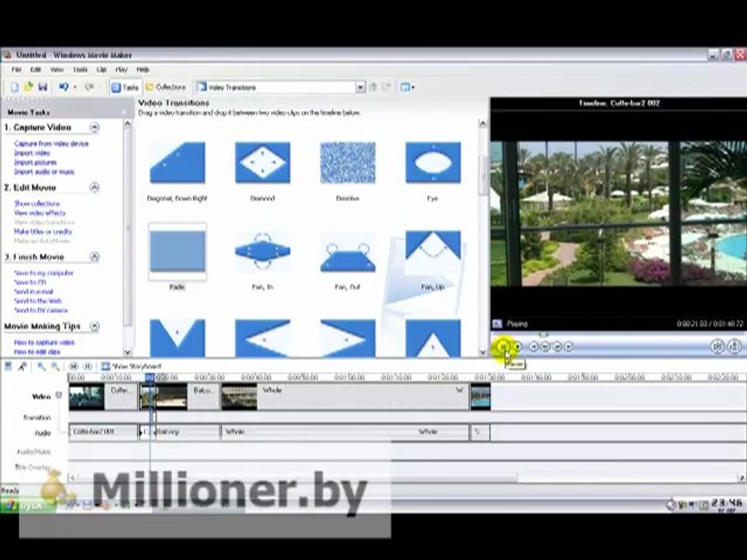Pause playback in the preview monitor
The height and width of the screenshot is (560, 747).
click(503, 347)
